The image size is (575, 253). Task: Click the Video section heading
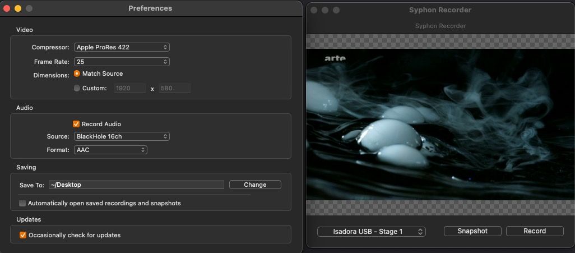point(25,30)
